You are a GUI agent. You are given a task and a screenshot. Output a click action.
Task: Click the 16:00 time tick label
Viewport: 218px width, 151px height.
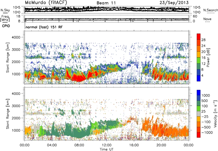click(134, 145)
